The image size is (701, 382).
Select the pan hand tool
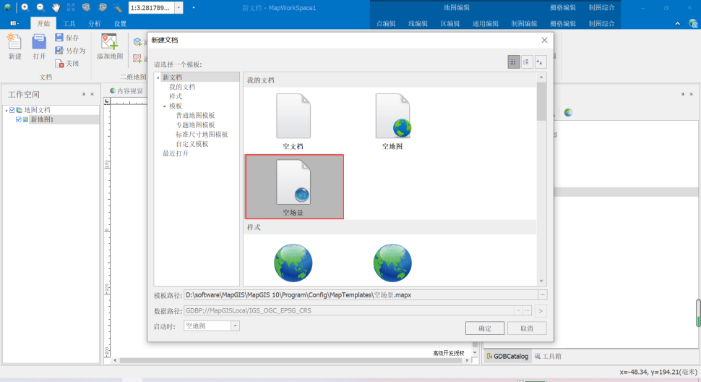tap(56, 8)
